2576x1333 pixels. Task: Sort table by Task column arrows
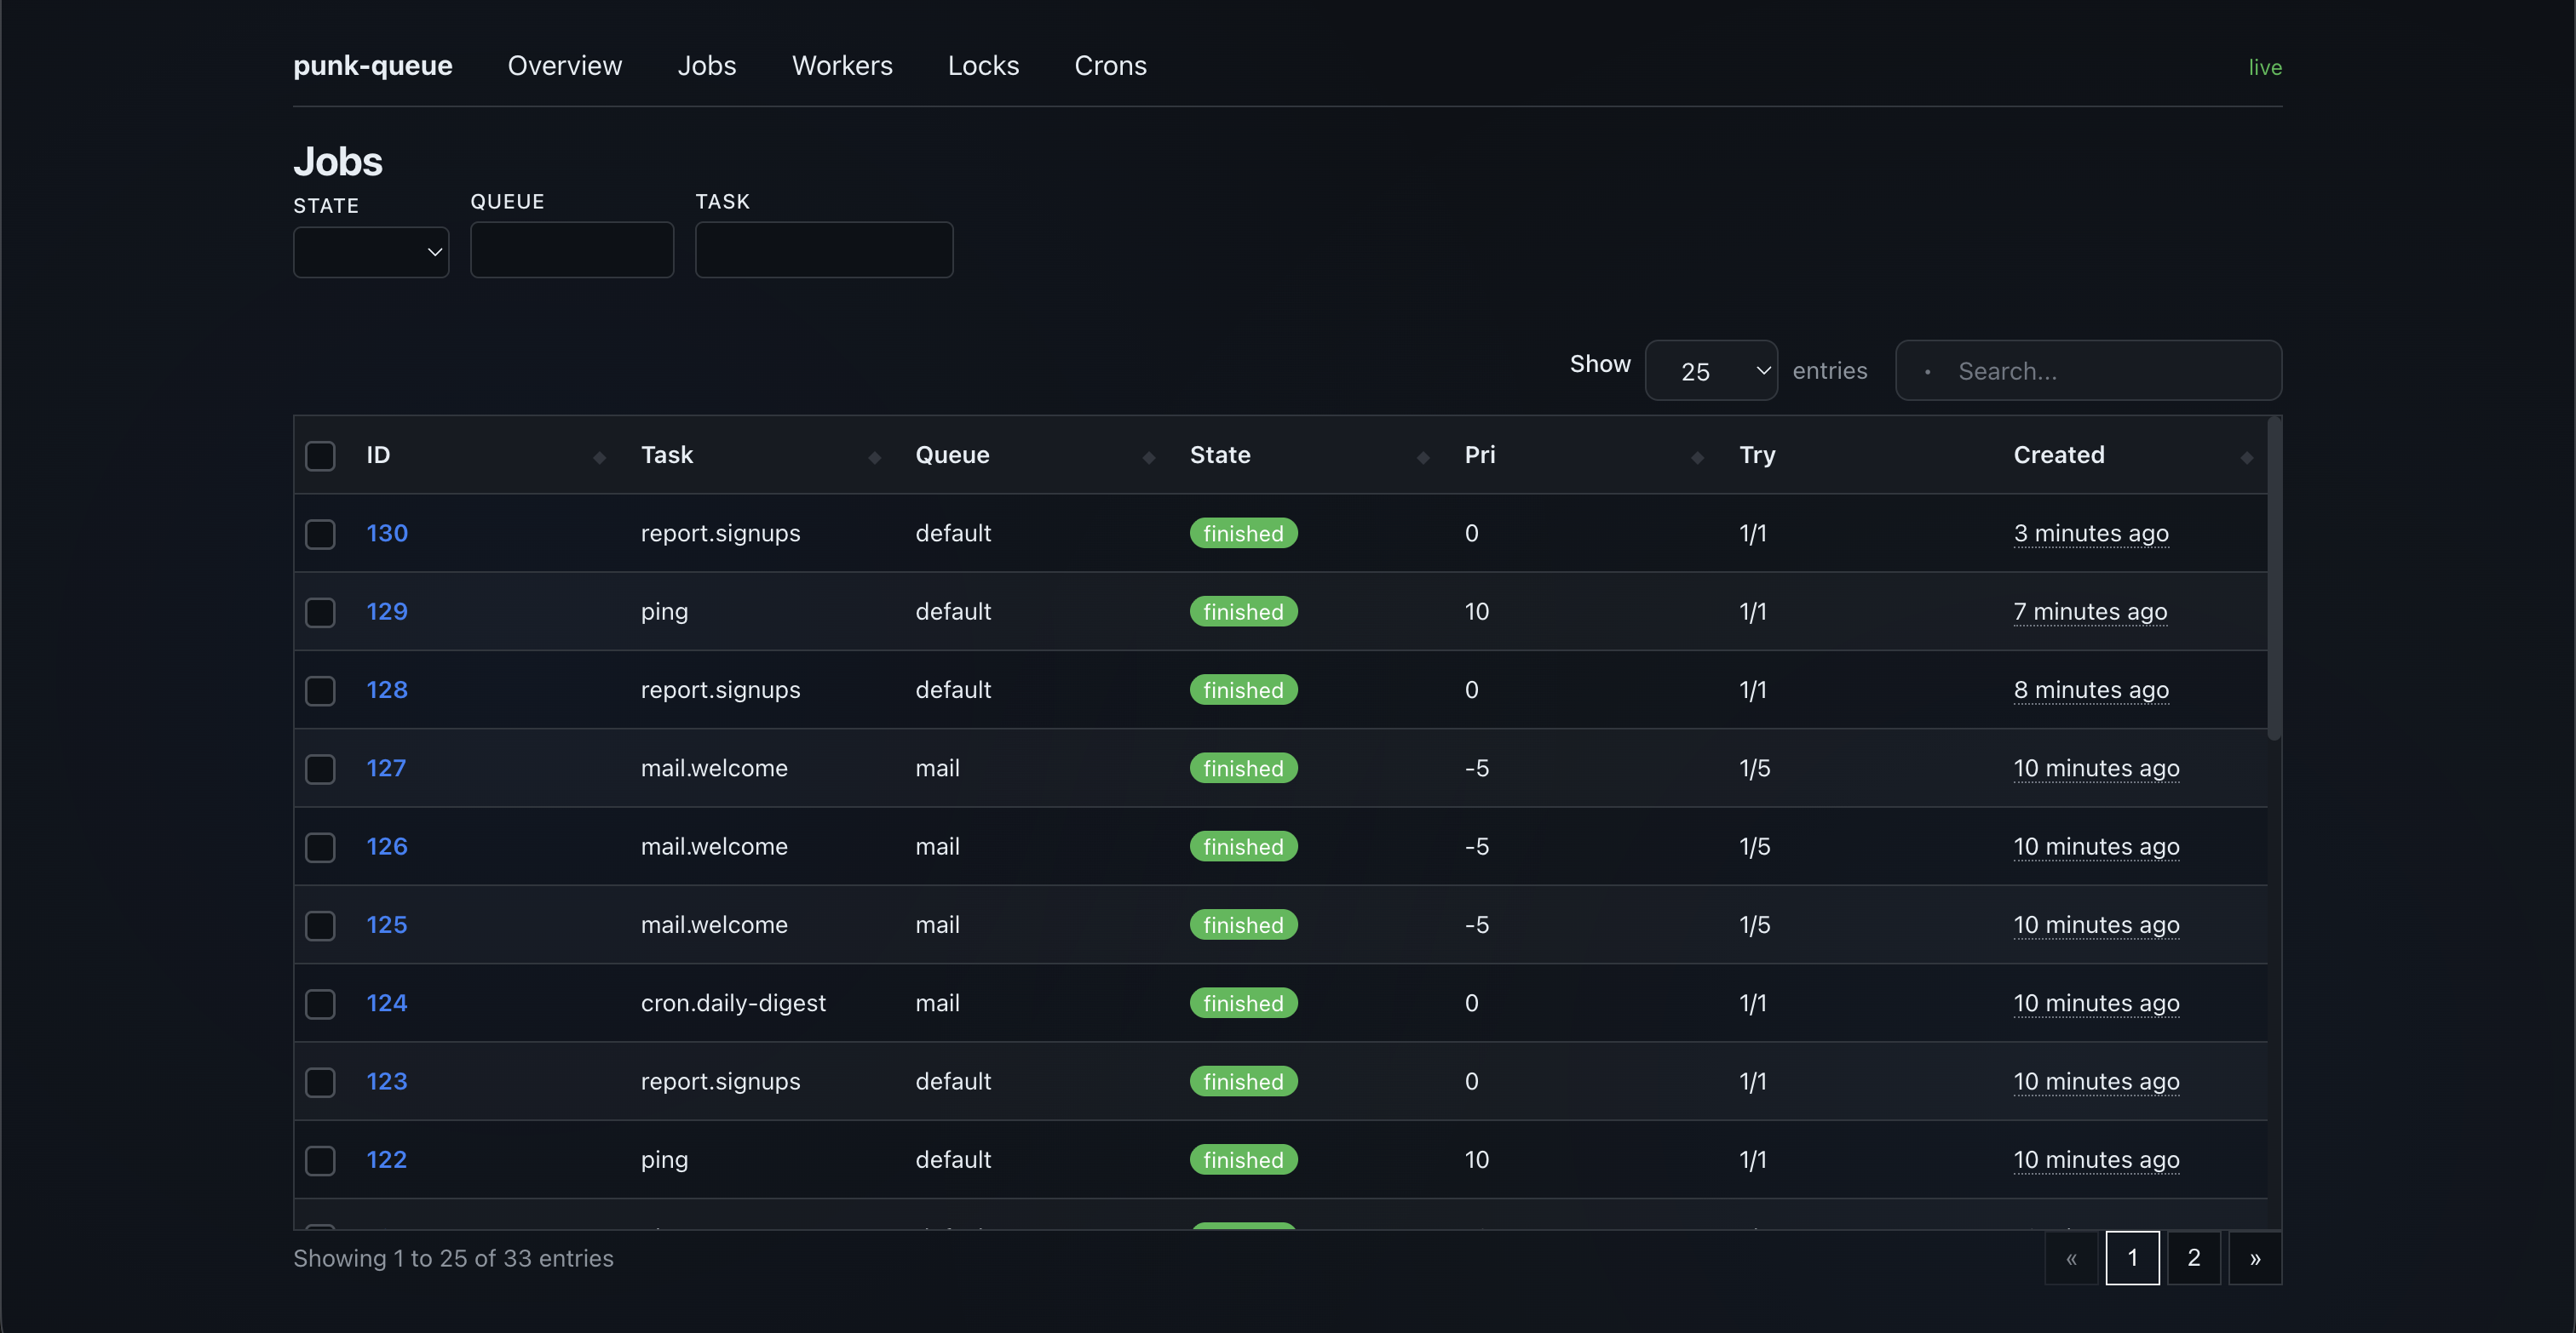point(874,456)
